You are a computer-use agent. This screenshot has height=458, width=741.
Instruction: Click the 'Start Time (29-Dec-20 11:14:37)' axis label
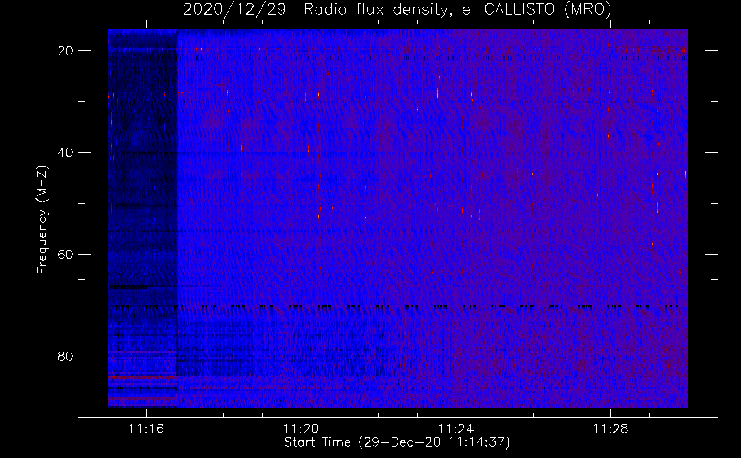point(397,442)
